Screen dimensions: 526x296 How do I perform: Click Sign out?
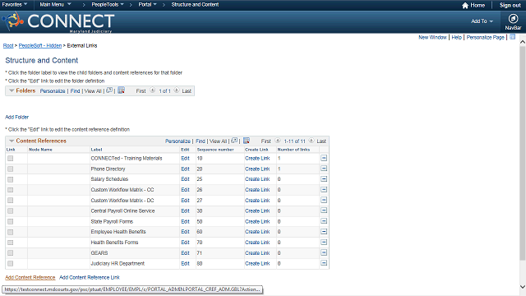510,6
